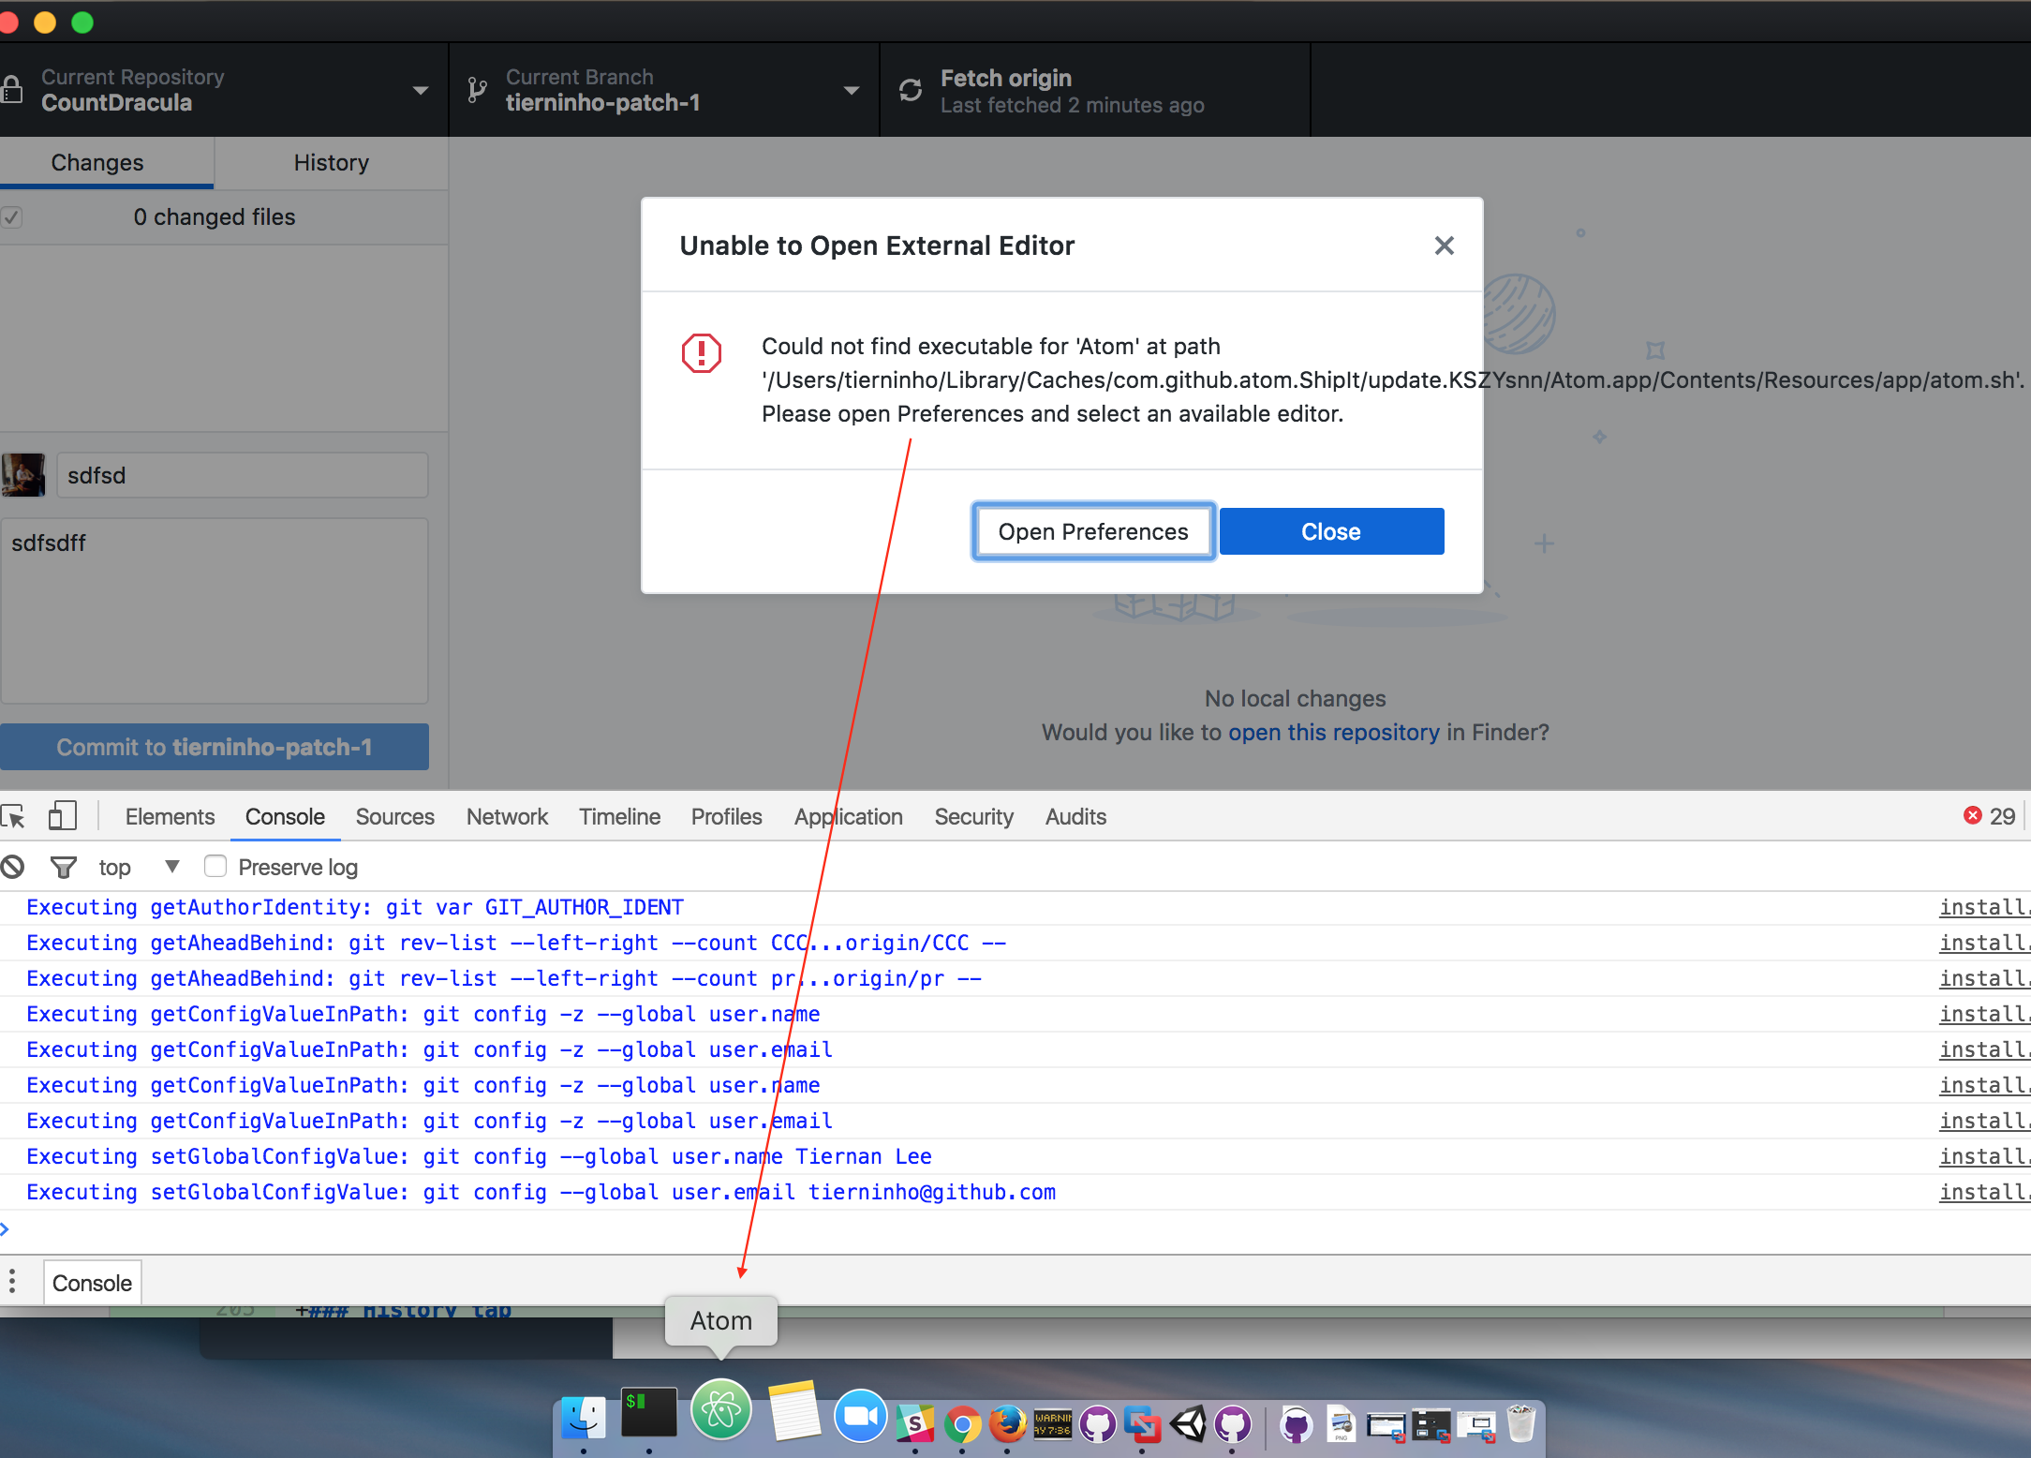Viewport: 2031px width, 1458px height.
Task: Open the console filter icon
Action: 63,867
